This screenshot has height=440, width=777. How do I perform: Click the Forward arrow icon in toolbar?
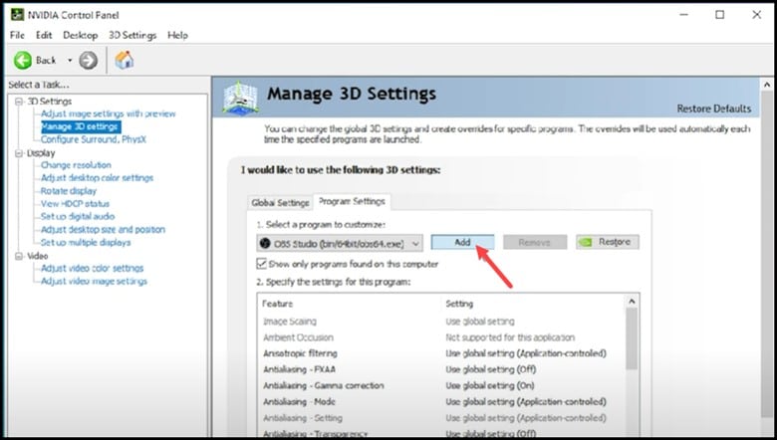89,61
